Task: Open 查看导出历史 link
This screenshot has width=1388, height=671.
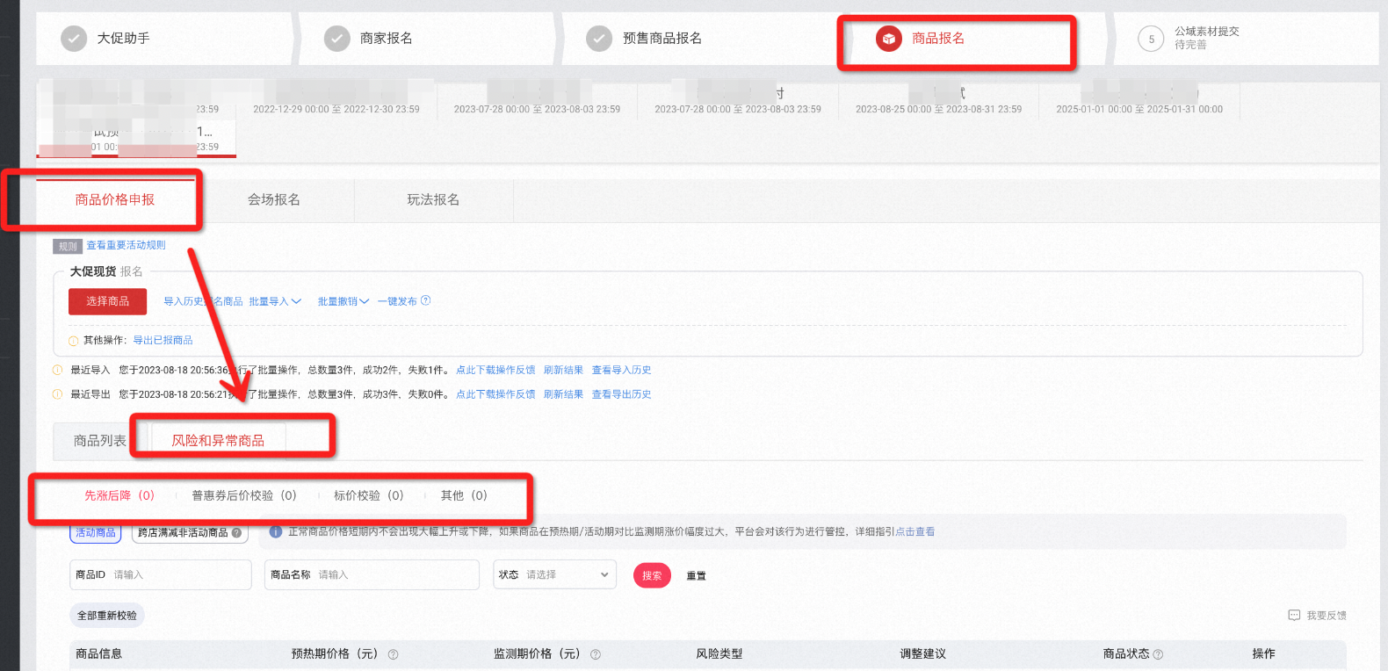Action: click(621, 394)
